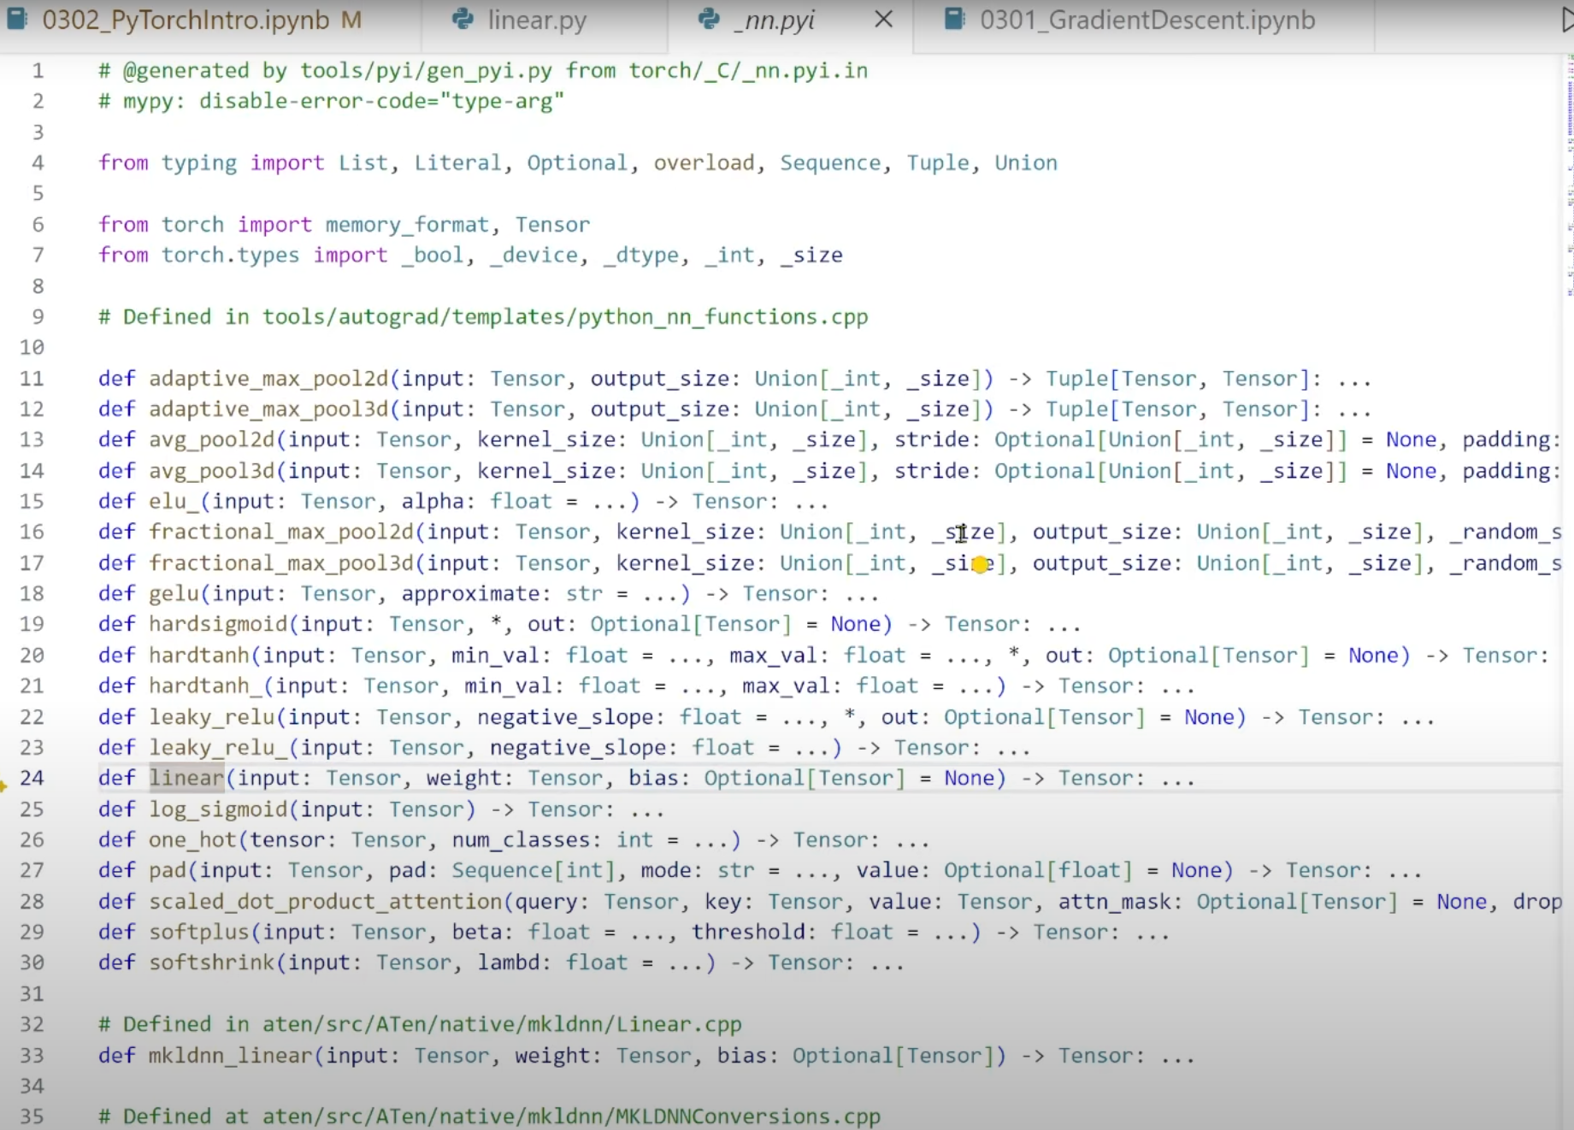The image size is (1574, 1130).
Task: Click the minimap scrollbar on the right edge
Action: pos(1570,175)
